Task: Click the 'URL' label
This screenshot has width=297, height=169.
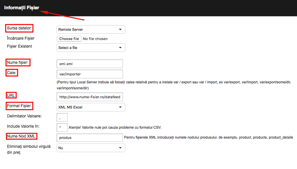Action: [x=11, y=96]
